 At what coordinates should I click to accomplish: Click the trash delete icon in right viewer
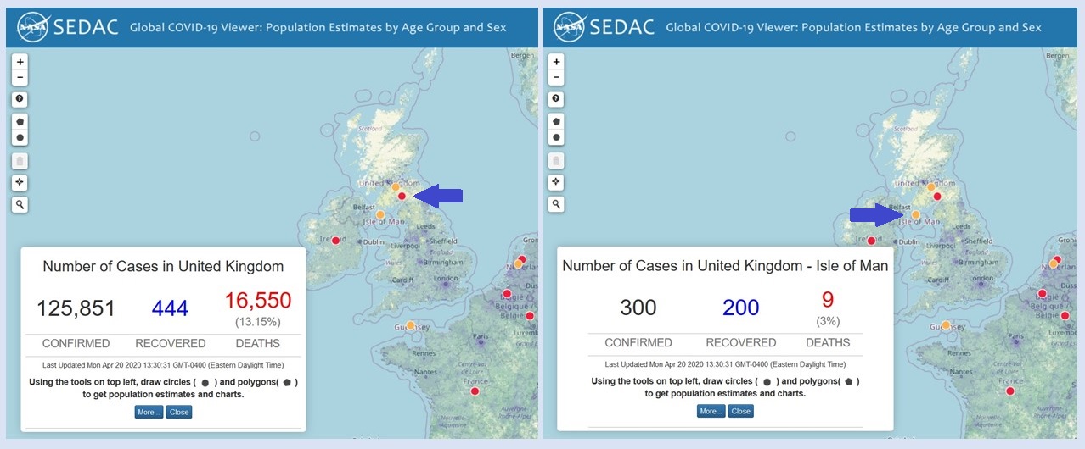(x=556, y=160)
